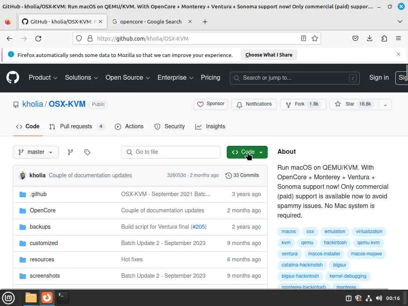The height and width of the screenshot is (306, 408).
Task: Open the OpenCore folder
Action: tap(43, 210)
